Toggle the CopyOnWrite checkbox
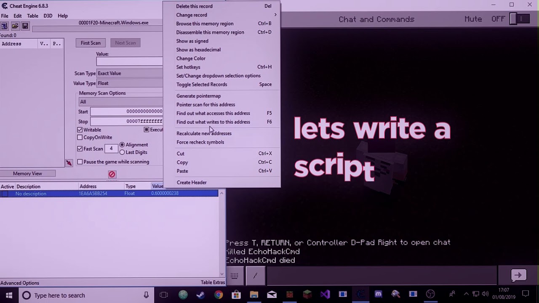Viewport: 539px width, 303px height. [x=80, y=138]
